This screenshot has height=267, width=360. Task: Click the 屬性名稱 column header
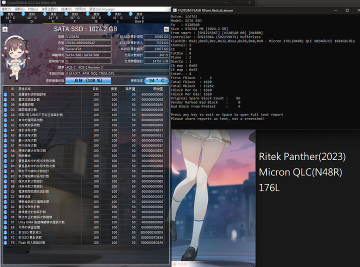coord(24,89)
